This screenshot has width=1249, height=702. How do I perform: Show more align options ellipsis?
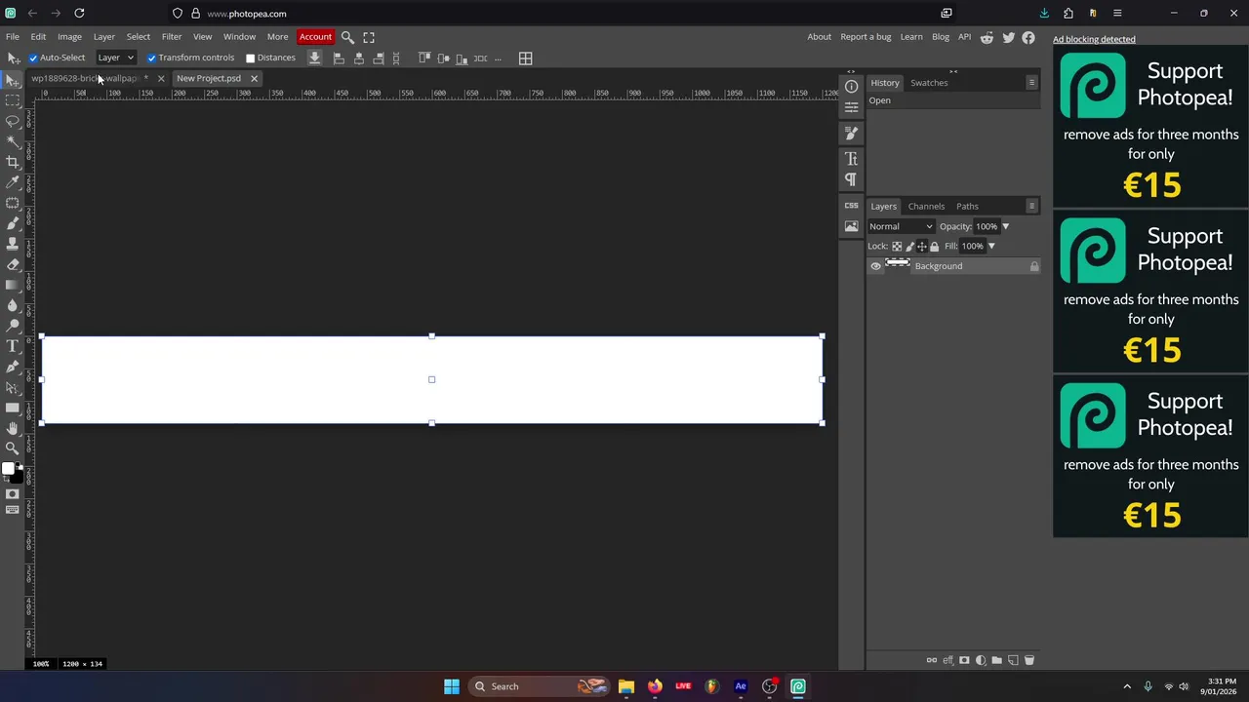[498, 58]
